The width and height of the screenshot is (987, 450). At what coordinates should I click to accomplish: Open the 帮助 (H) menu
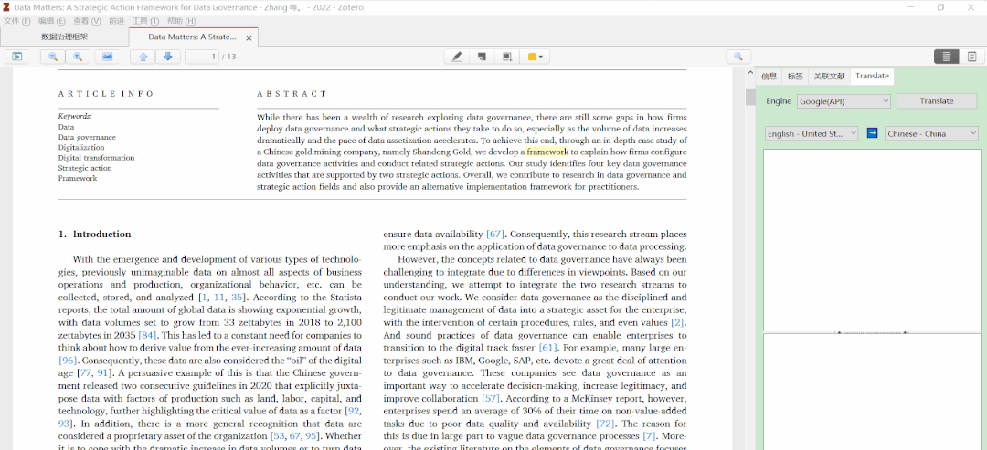(x=181, y=21)
